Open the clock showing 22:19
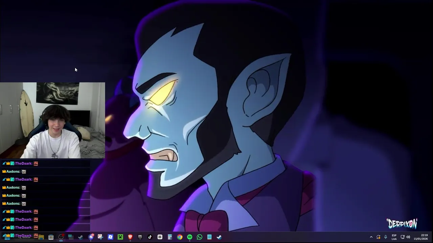433x243 pixels. coord(420,237)
